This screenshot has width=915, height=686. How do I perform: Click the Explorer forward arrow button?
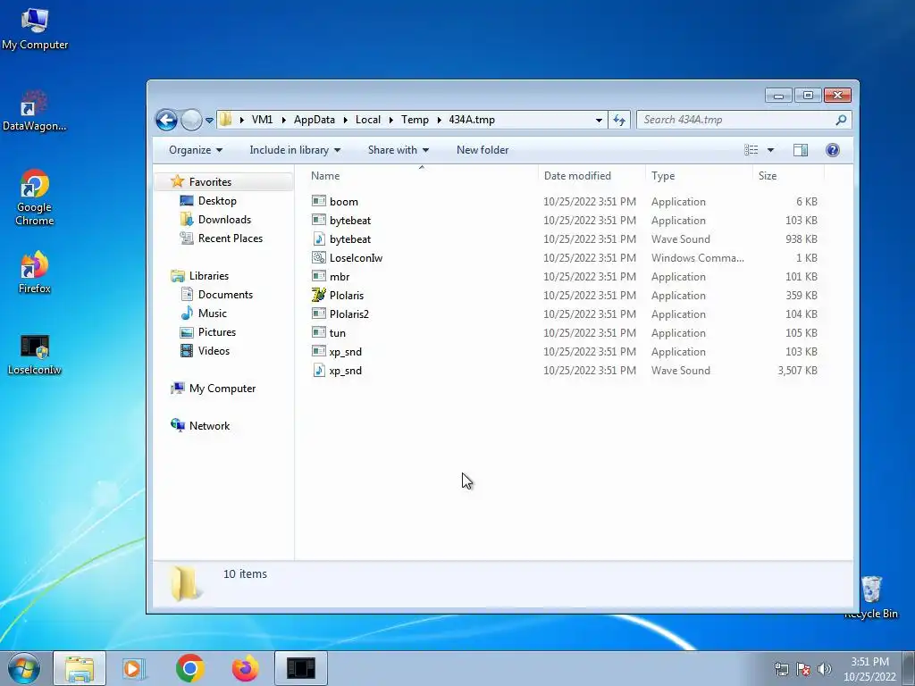click(191, 121)
